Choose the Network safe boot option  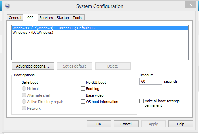click(x=24, y=108)
